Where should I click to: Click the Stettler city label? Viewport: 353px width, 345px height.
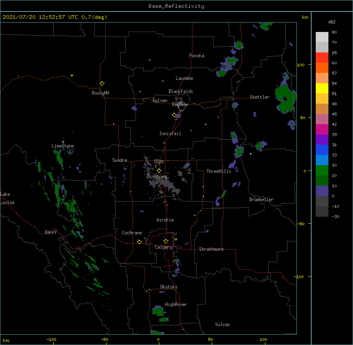pos(260,97)
